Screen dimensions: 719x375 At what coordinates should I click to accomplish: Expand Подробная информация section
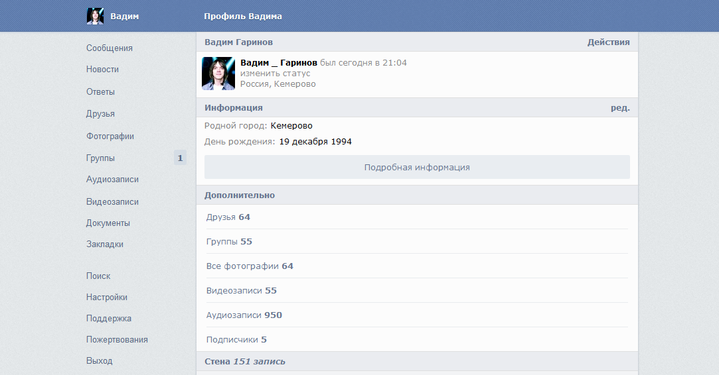coord(417,167)
